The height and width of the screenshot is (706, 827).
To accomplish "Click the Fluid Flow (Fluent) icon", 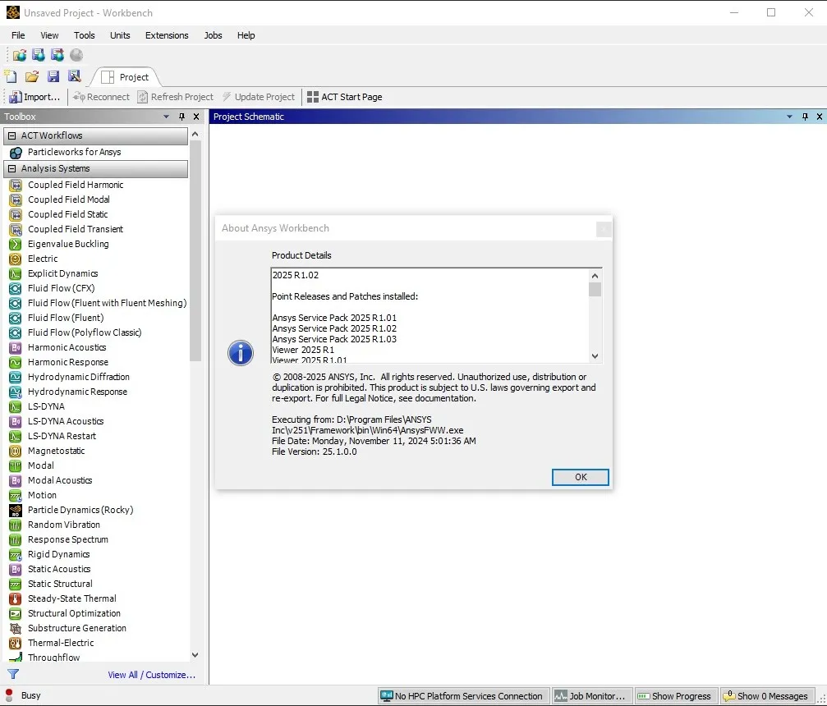I will [x=16, y=318].
